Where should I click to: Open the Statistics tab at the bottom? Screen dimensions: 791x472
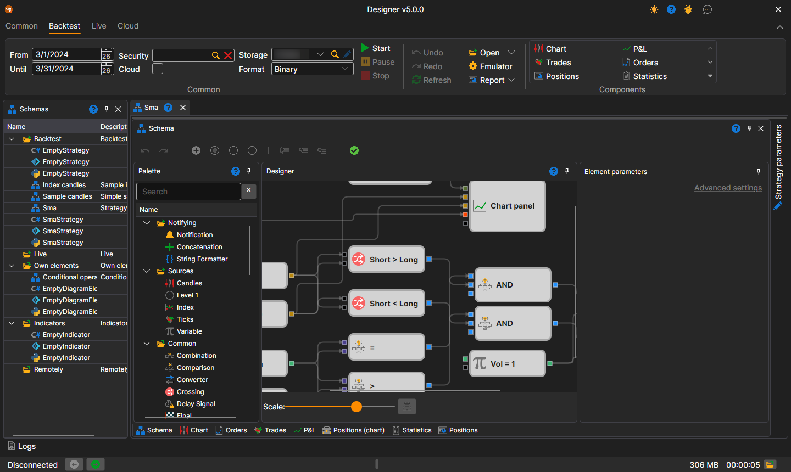412,430
